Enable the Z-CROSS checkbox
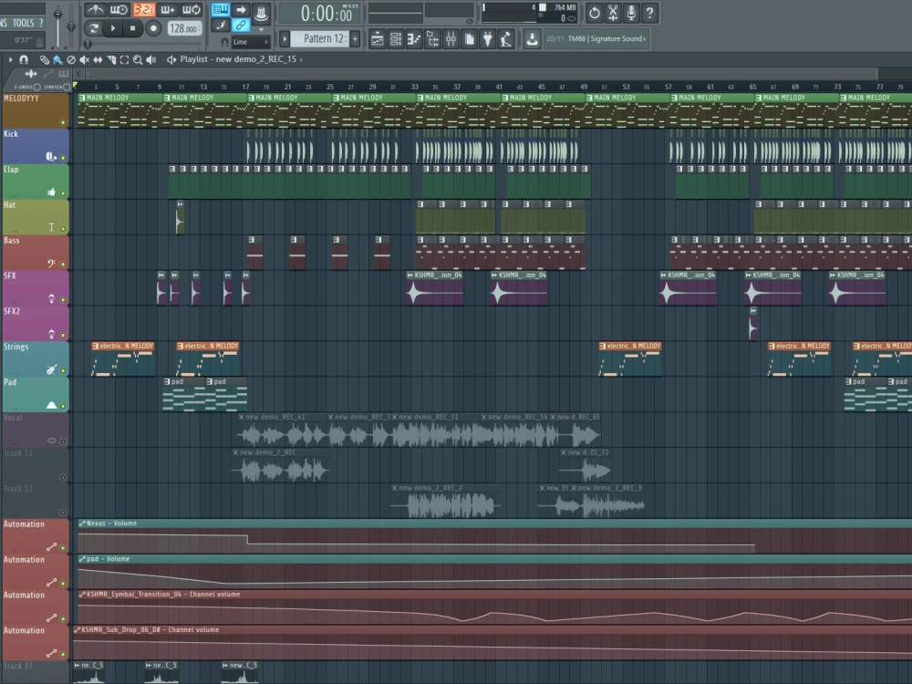The image size is (912, 684). [37, 88]
